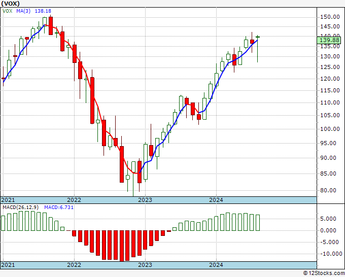Click 2021 on the price chart timeline
Image resolution: width=345 pixels, height=277 pixels.
pyautogui.click(x=8, y=200)
